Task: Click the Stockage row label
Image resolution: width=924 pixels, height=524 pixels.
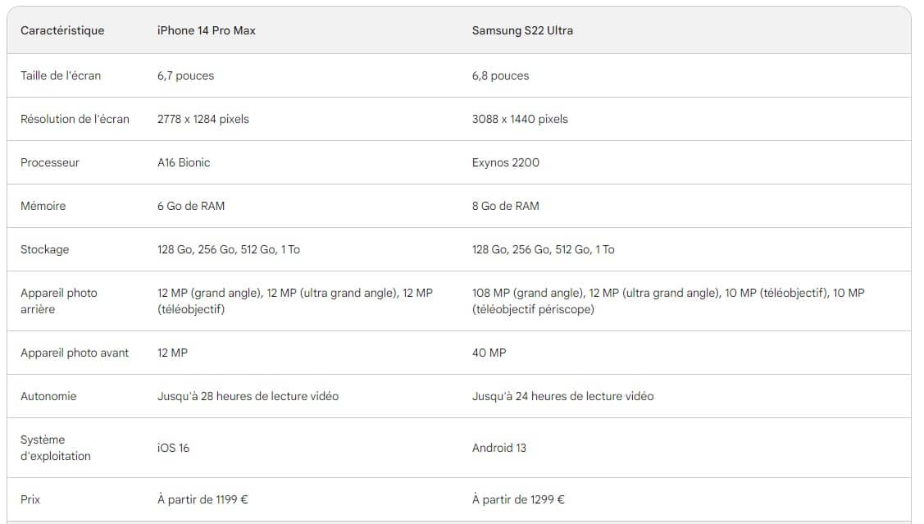Action: [x=44, y=249]
